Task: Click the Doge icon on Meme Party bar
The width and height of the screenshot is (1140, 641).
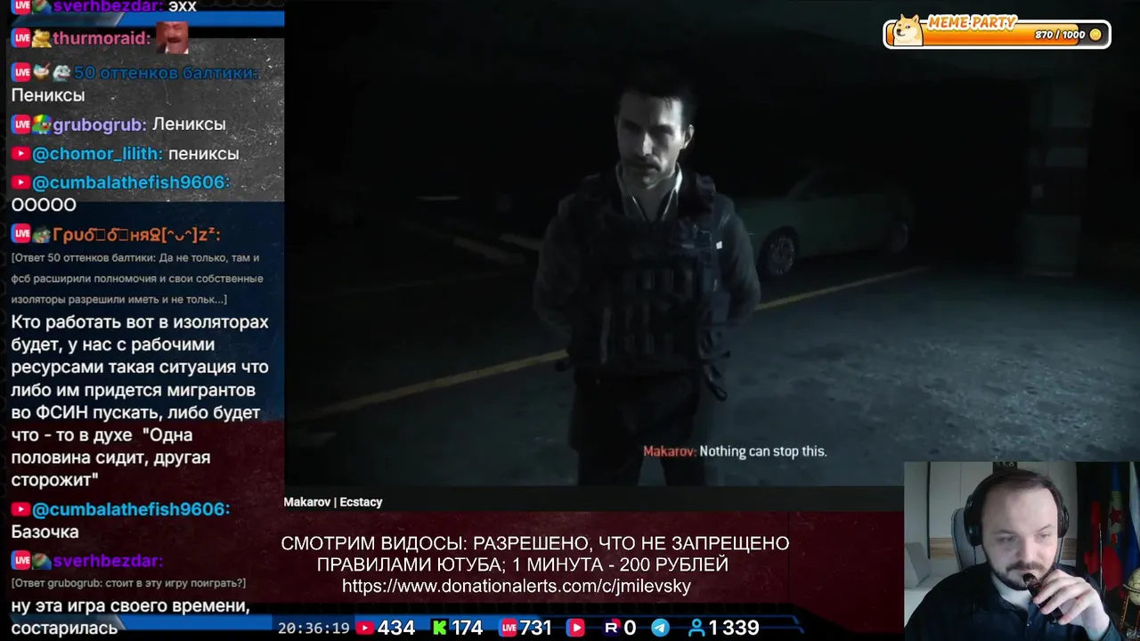Action: (908, 30)
